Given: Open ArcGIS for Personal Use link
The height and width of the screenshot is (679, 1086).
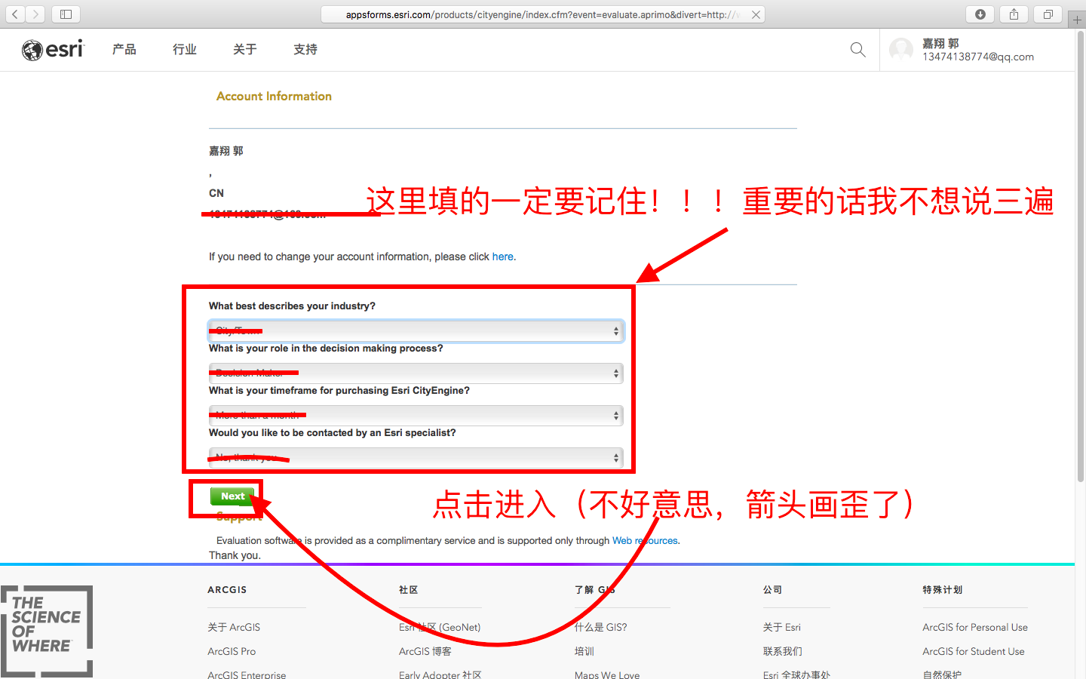Looking at the screenshot, I should (x=975, y=627).
